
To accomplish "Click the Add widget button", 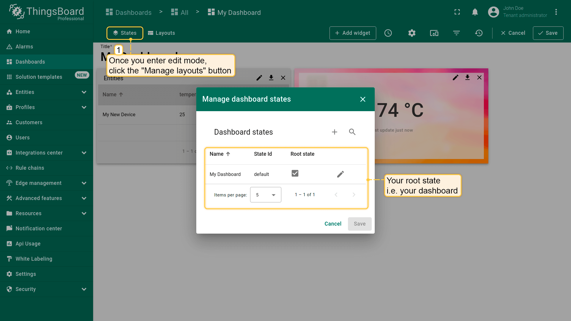I will (353, 33).
